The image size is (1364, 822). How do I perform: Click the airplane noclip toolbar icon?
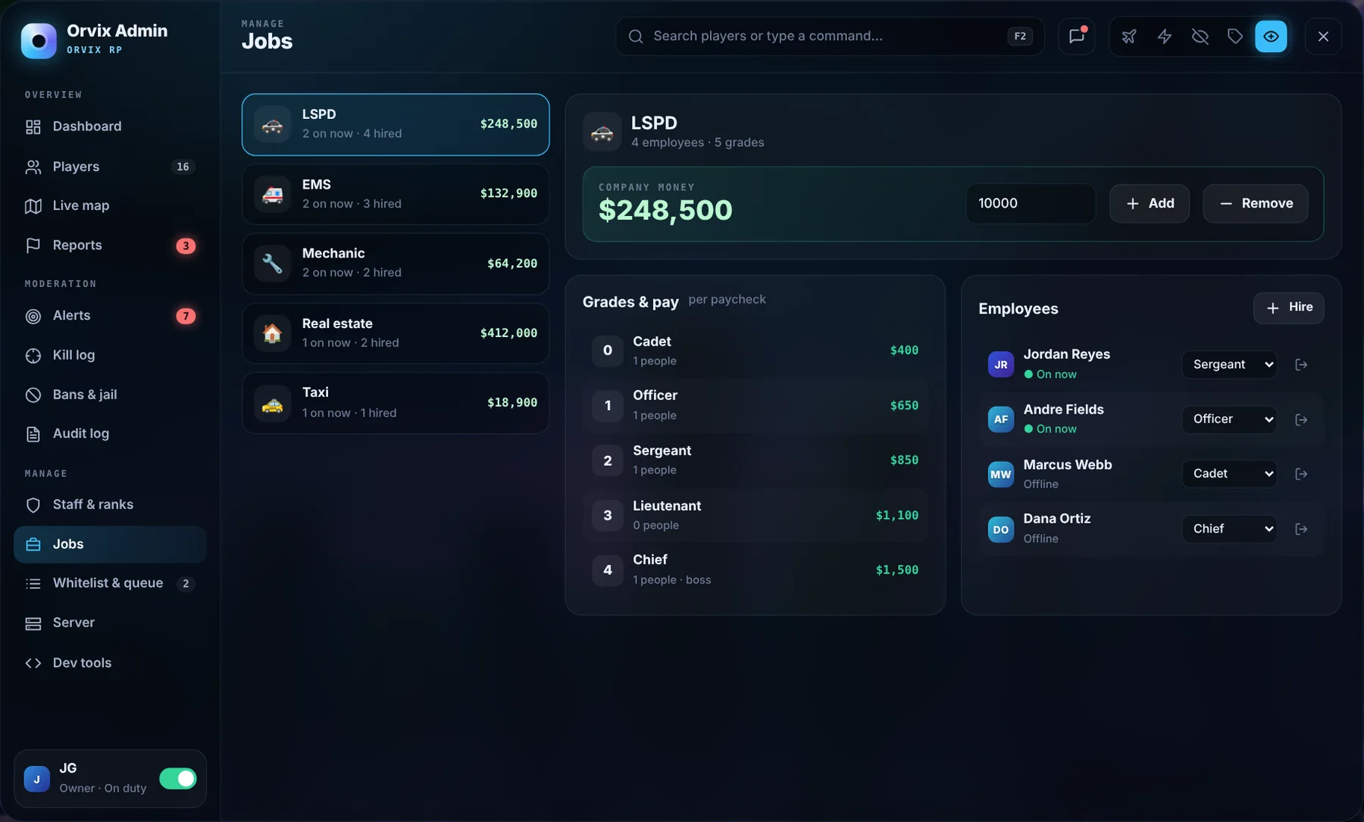[x=1129, y=36]
